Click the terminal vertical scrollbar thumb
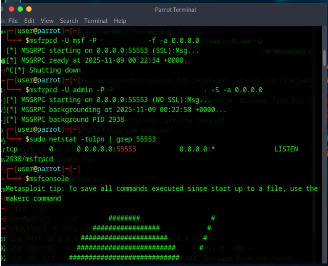 point(324,58)
